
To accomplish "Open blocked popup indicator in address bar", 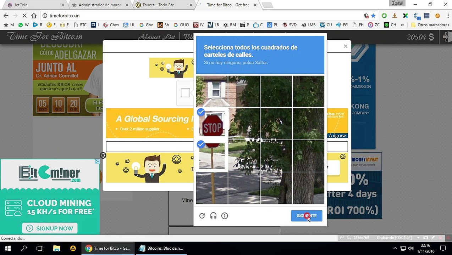I will click(x=366, y=16).
